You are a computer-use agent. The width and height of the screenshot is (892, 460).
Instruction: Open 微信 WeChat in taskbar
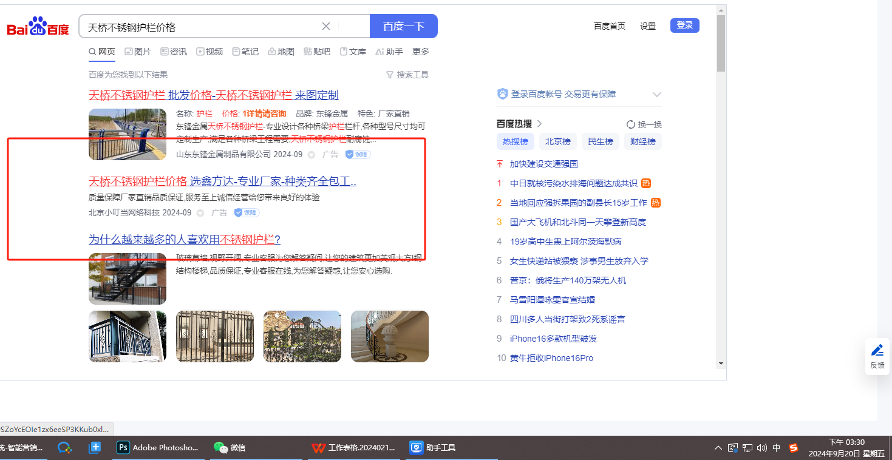click(230, 448)
